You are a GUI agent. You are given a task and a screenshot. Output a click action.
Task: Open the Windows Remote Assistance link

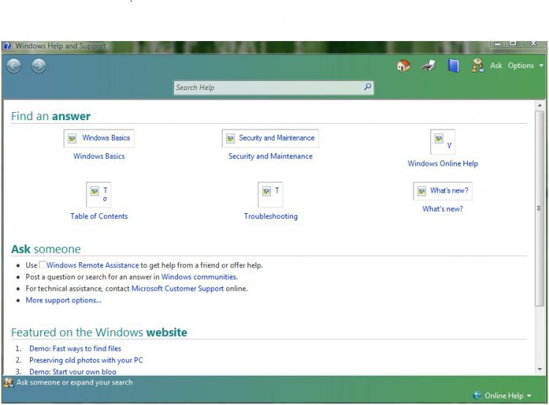(93, 265)
